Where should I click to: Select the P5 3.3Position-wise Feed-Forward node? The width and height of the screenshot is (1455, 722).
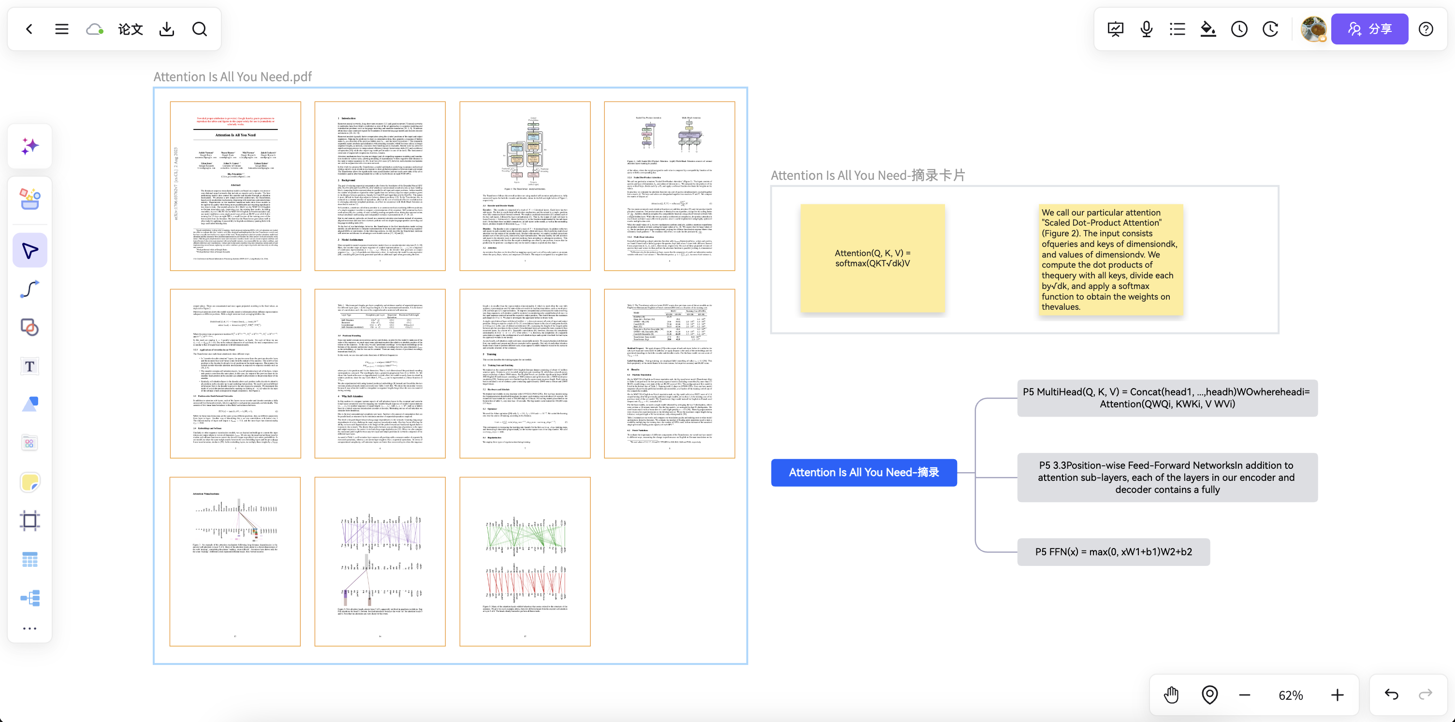[1167, 477]
